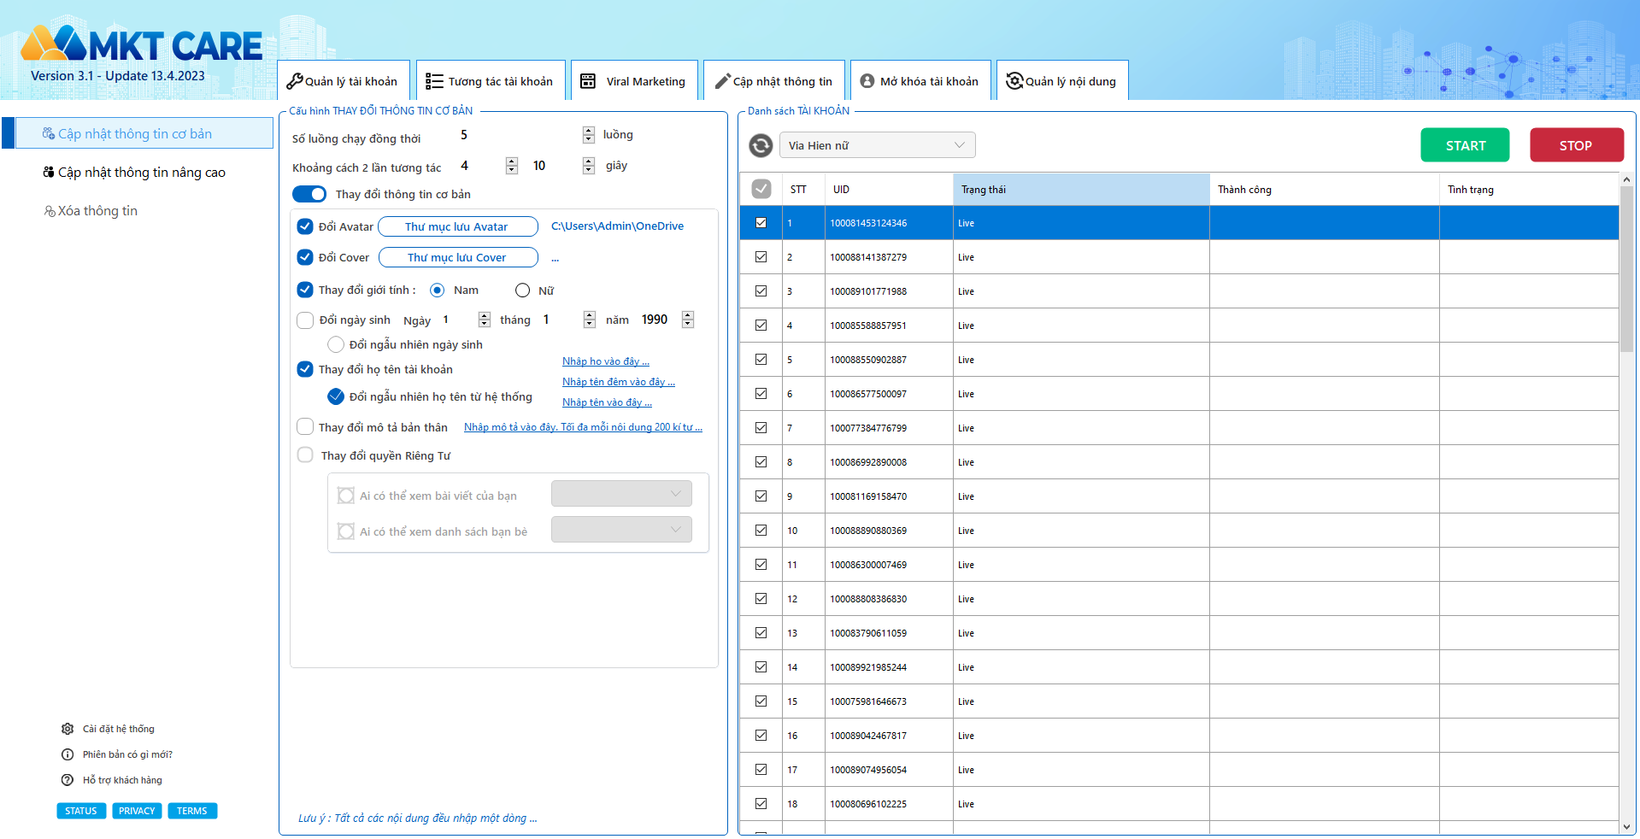The image size is (1640, 839).
Task: Uncheck Thay đổi họ tên tài khoản
Action: pyautogui.click(x=305, y=369)
